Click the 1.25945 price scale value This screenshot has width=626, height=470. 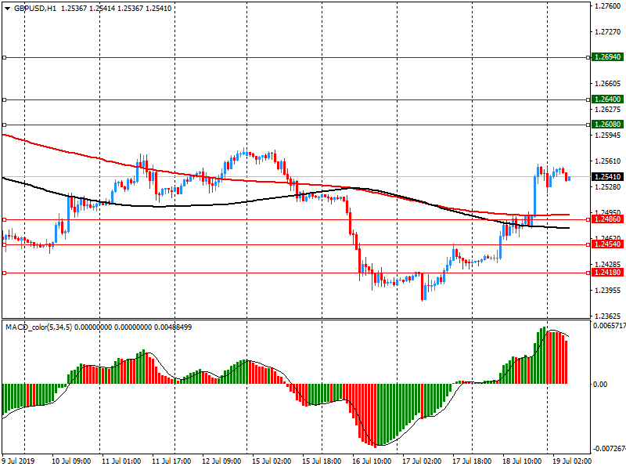[608, 136]
